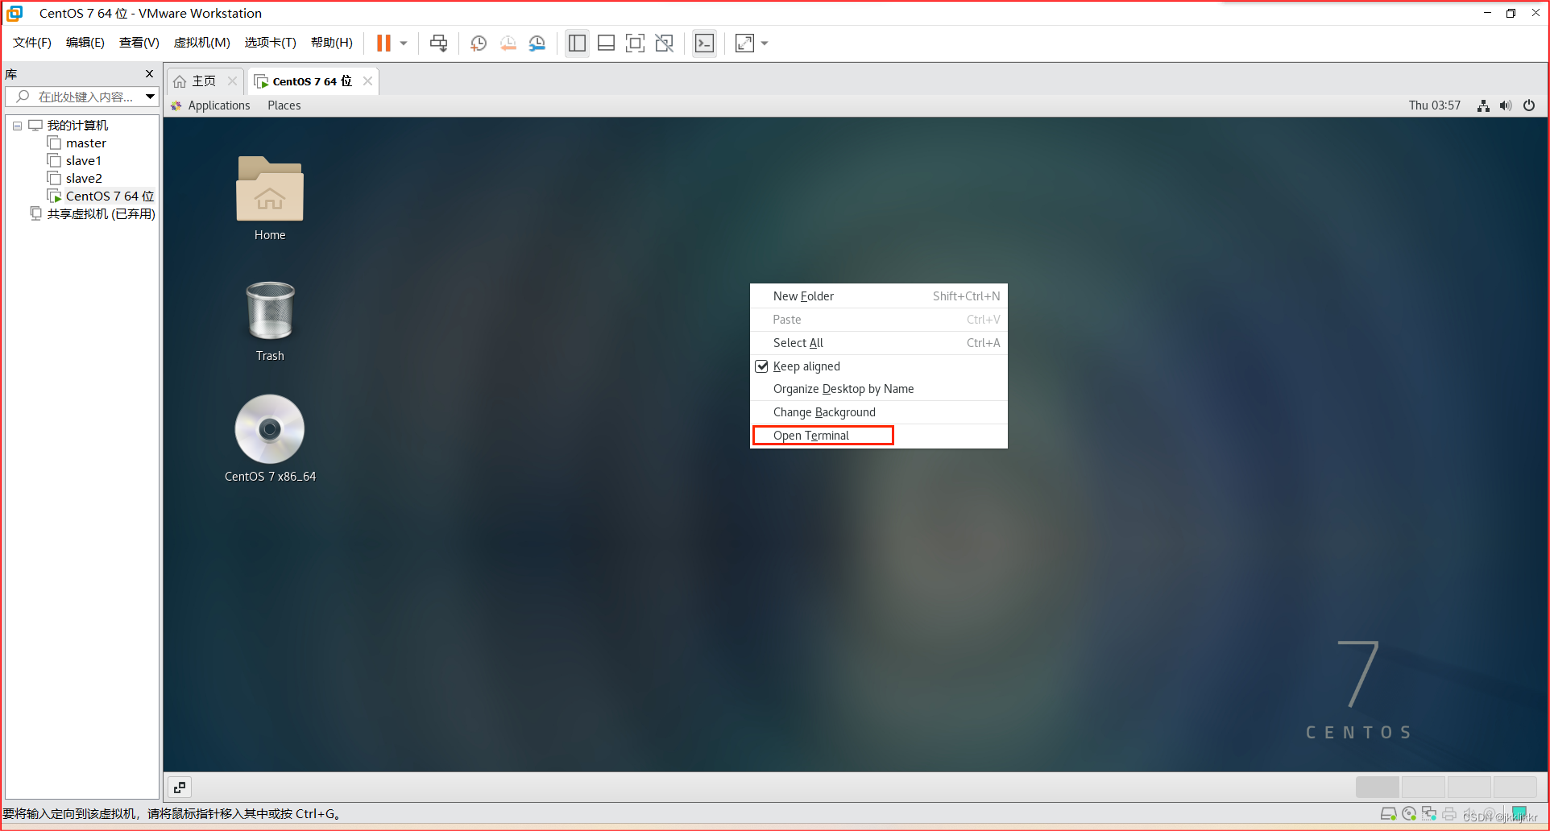The width and height of the screenshot is (1550, 831).
Task: Open the 查看(V) menu
Action: coord(139,43)
